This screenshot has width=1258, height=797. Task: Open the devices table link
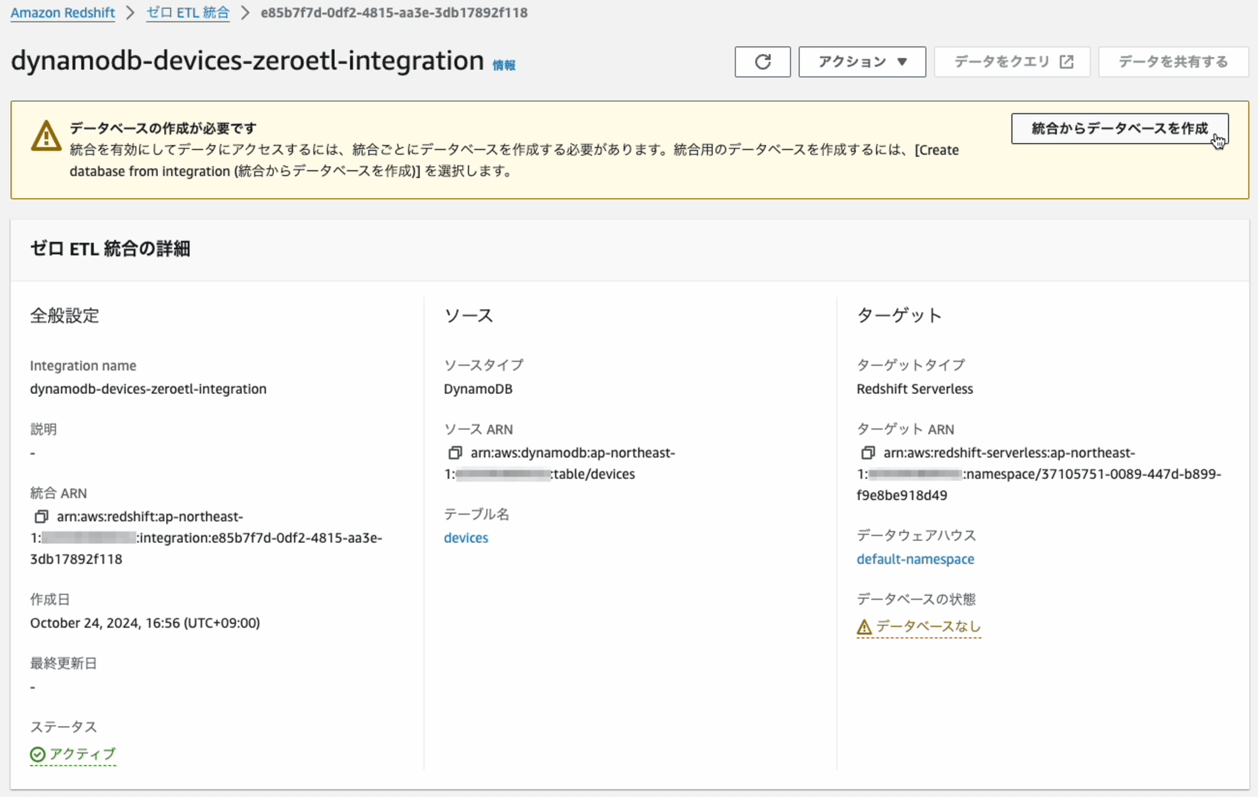(466, 538)
